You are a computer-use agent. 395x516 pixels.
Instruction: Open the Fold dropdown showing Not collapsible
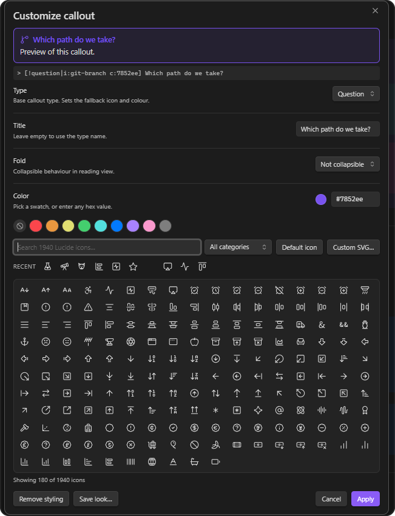click(x=347, y=164)
